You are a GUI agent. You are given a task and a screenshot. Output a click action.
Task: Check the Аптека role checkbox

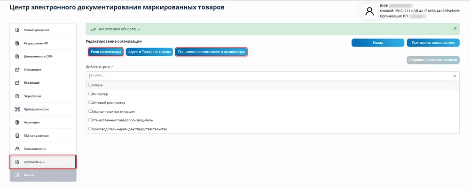(x=90, y=85)
